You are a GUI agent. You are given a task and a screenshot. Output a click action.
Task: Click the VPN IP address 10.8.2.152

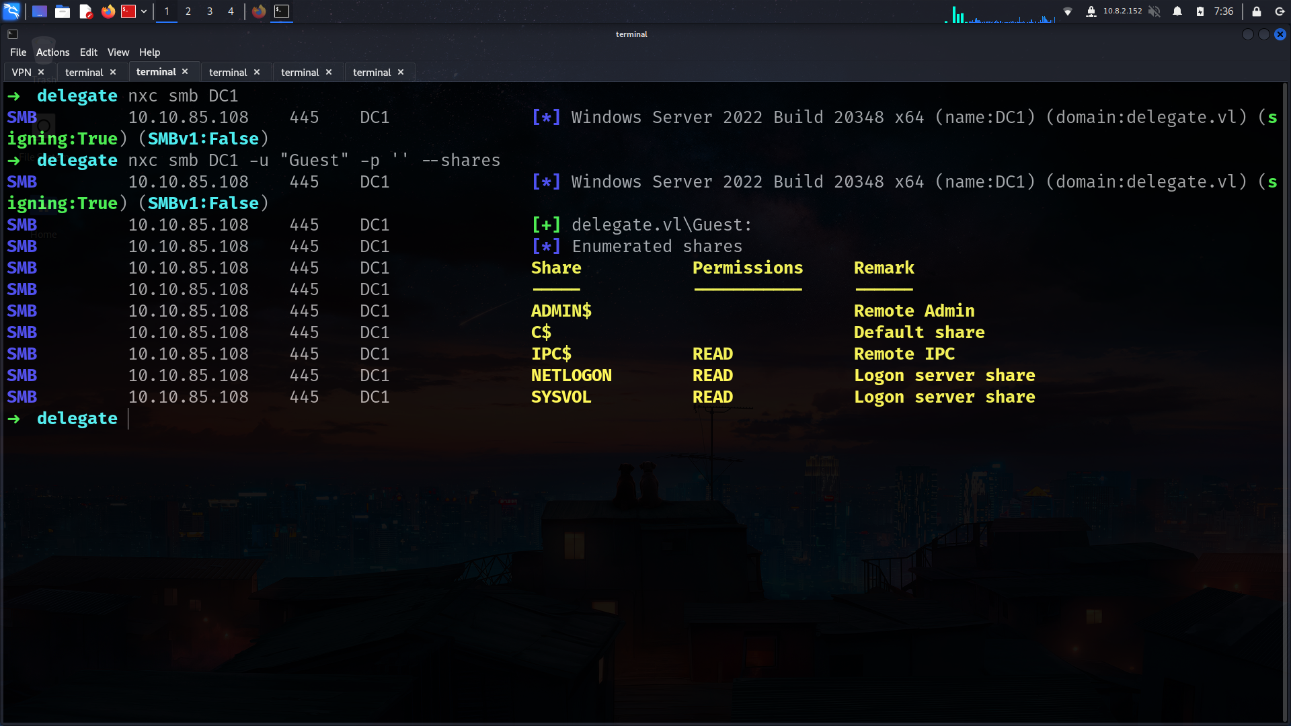[1122, 11]
